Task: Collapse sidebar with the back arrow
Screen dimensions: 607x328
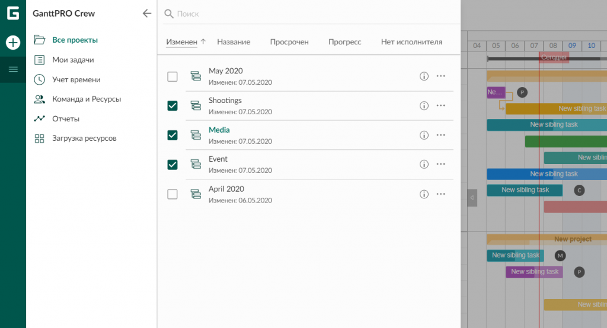Action: 147,14
